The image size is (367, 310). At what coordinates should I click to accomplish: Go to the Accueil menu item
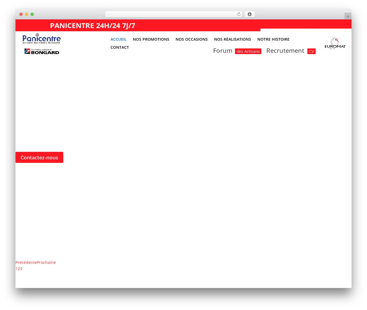pos(118,39)
